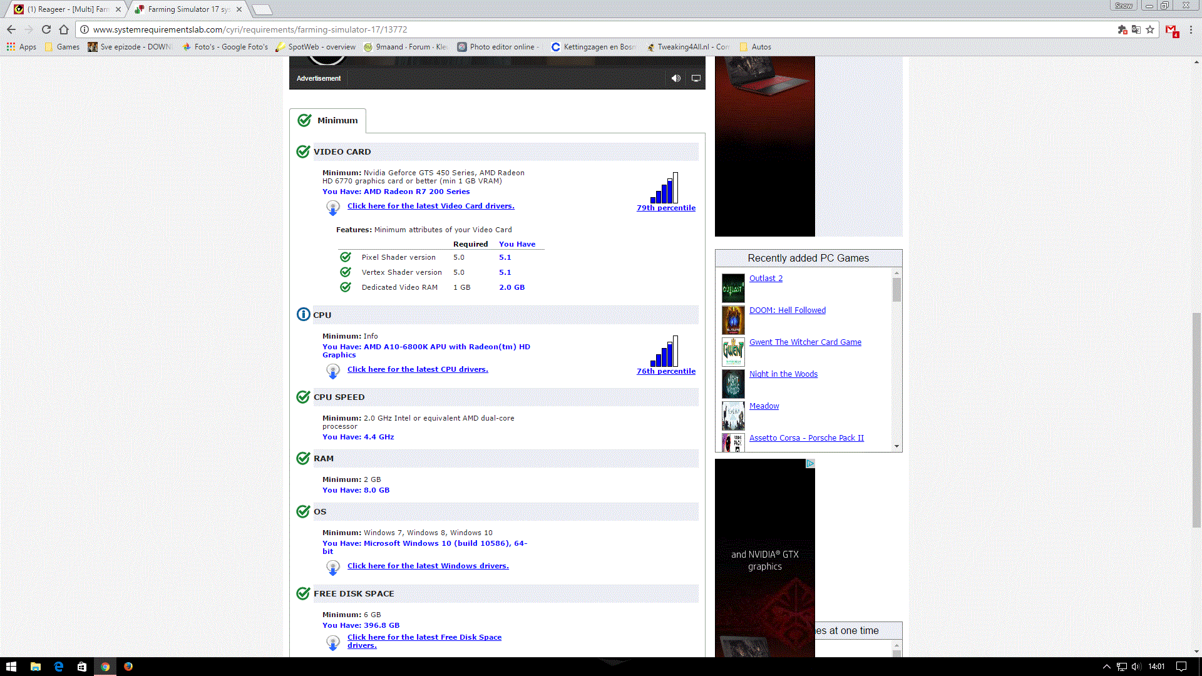Viewport: 1202px width, 676px height.
Task: Click latest Windows drivers link
Action: [428, 566]
